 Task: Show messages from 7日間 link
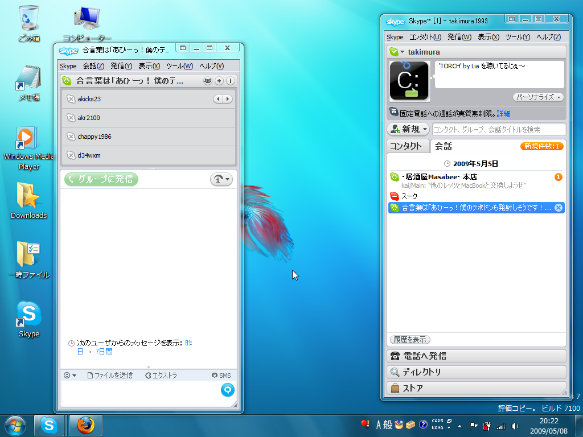pos(104,351)
